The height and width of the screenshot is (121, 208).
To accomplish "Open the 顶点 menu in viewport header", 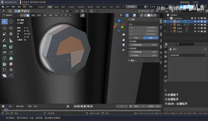I will tap(57, 15).
